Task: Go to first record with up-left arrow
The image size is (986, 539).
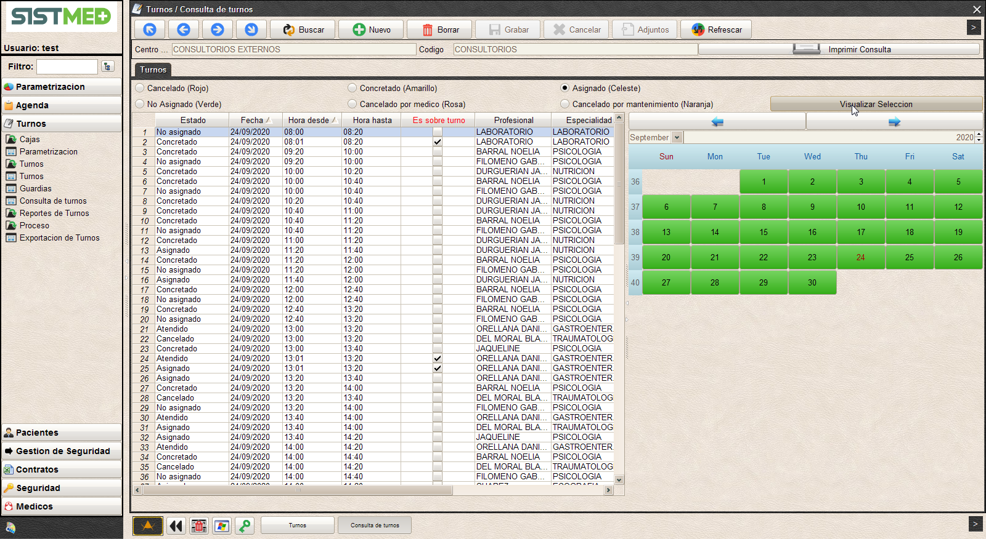Action: (150, 30)
